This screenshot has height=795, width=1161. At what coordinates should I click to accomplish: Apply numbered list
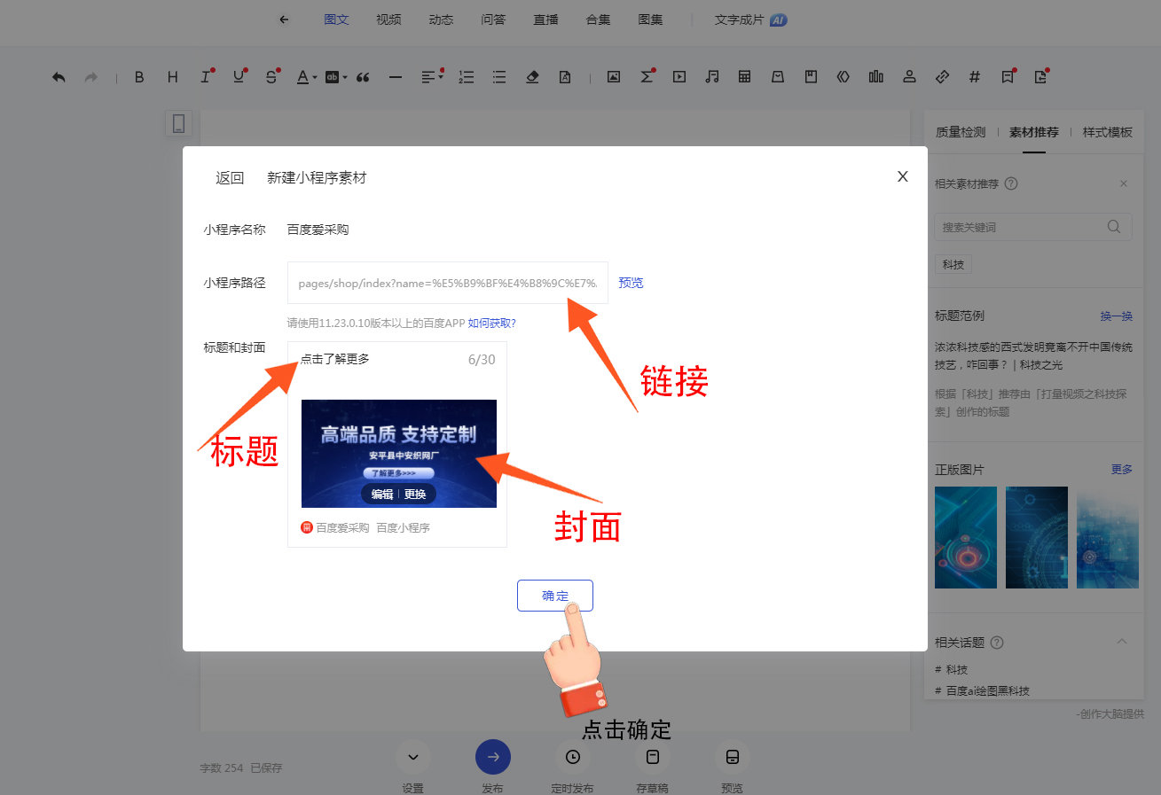(467, 77)
